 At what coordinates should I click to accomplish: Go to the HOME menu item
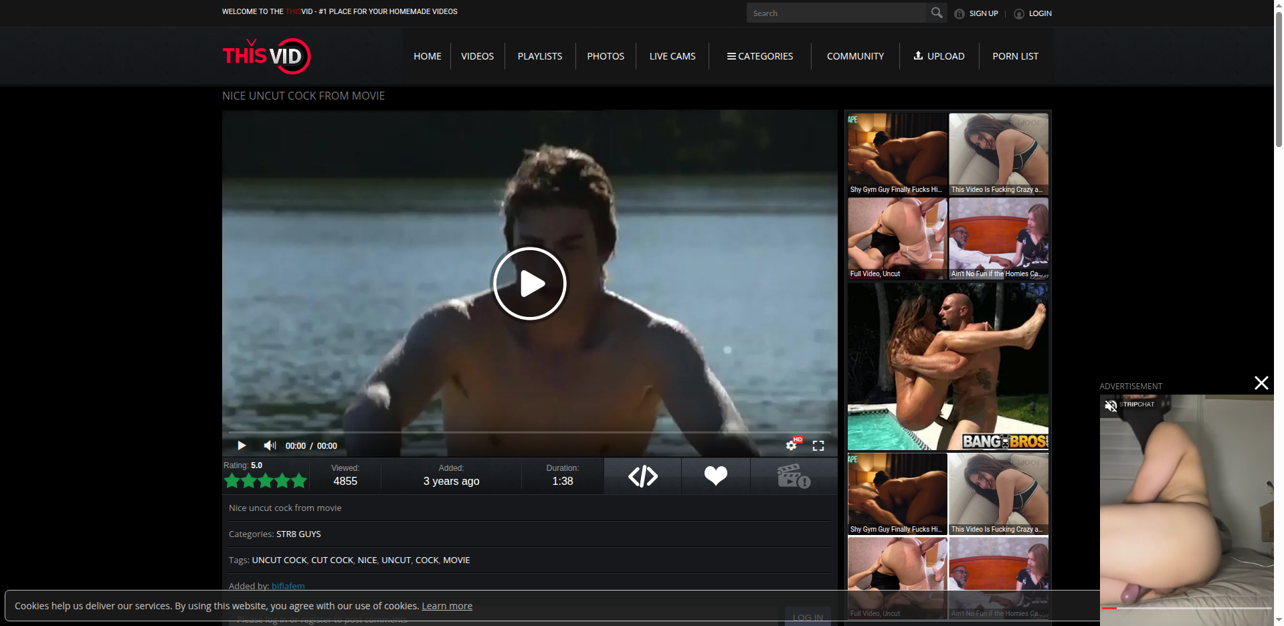point(428,56)
